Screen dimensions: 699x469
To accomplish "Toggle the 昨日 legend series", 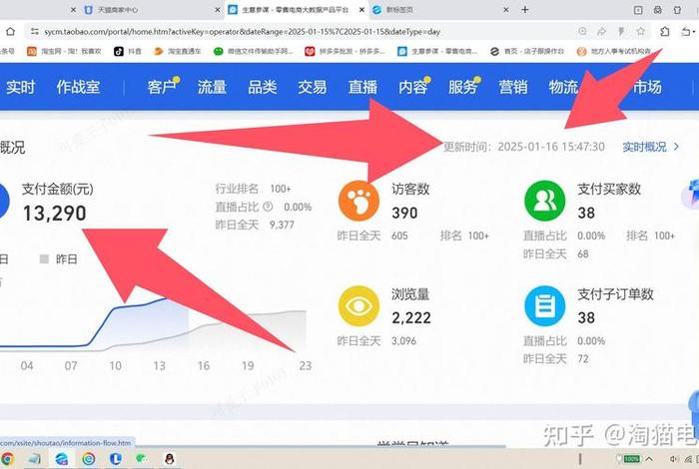I will [x=59, y=258].
